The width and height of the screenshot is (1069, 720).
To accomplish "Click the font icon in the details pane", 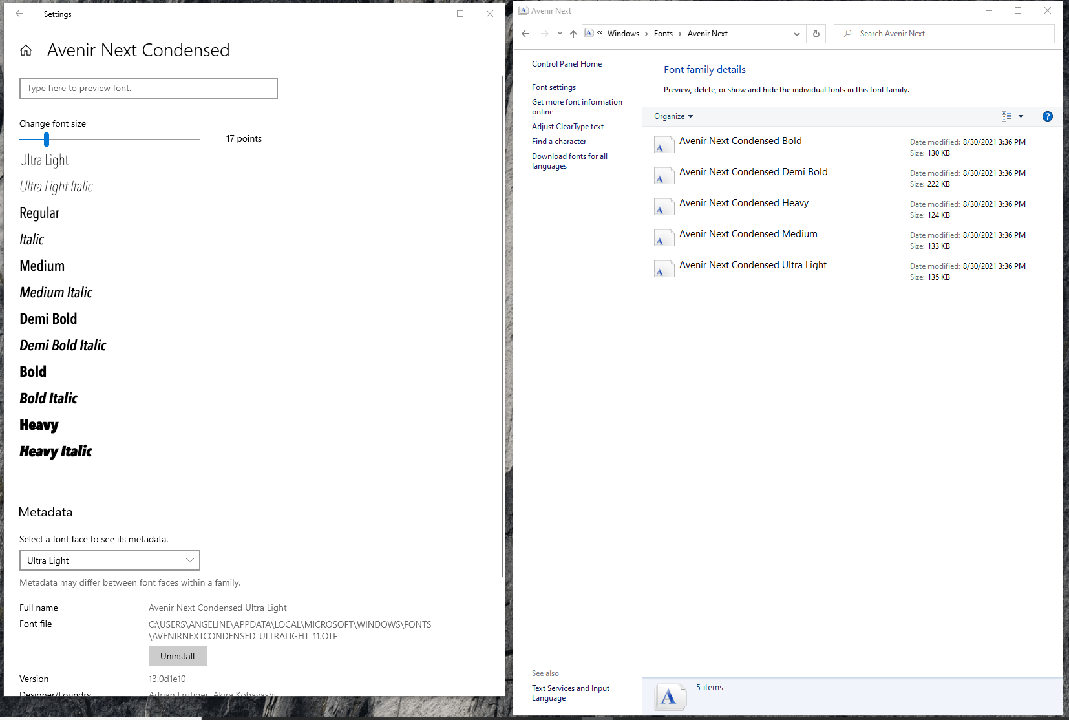I will (670, 697).
